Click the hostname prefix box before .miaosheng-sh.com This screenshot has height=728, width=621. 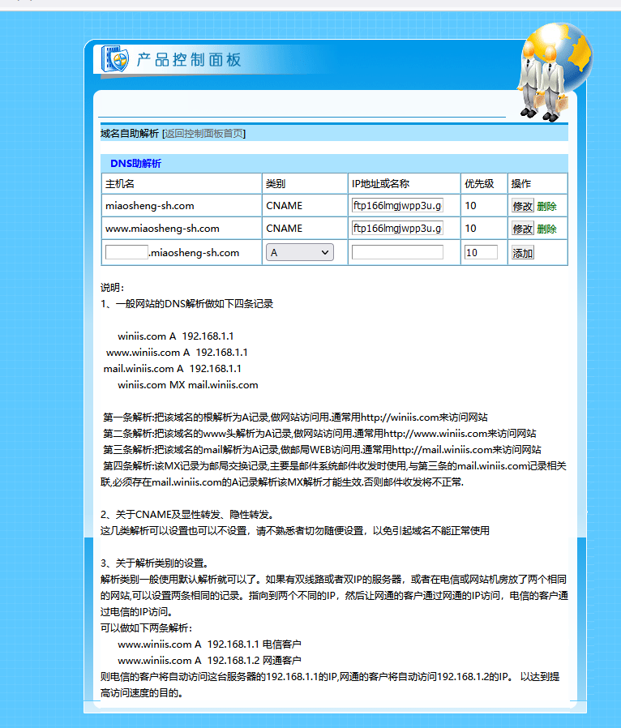[x=126, y=252]
